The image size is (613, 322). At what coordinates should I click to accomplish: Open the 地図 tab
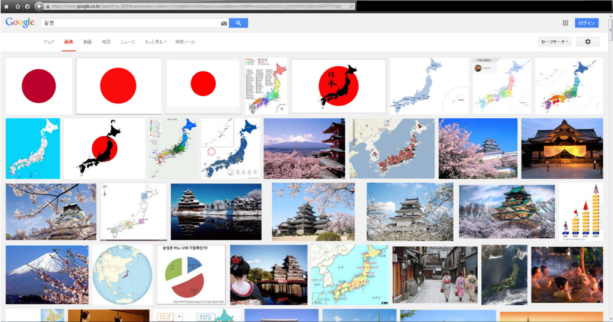click(107, 42)
